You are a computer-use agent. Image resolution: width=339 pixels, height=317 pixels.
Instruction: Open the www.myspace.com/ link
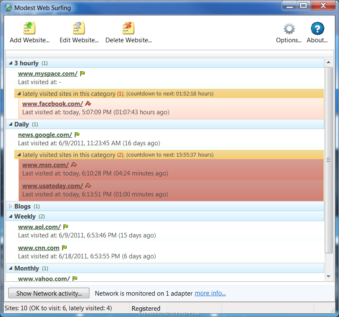[x=48, y=74]
